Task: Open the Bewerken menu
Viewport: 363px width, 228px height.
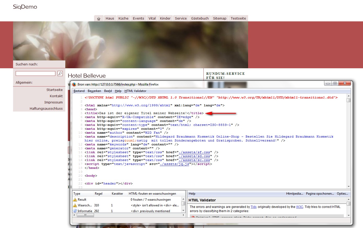Action: click(94, 91)
